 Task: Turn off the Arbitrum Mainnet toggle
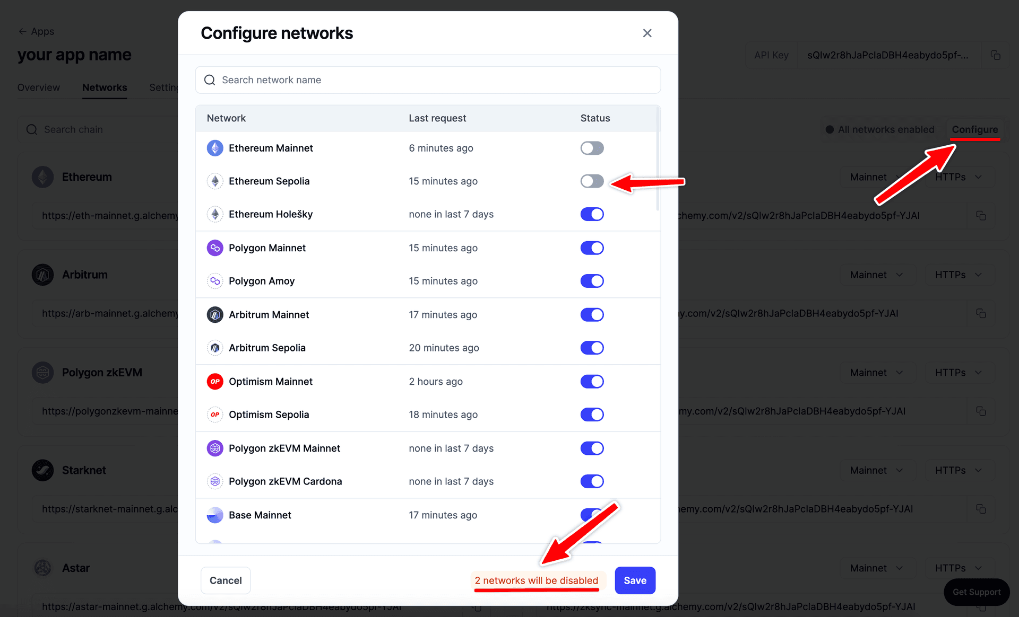[x=592, y=315]
